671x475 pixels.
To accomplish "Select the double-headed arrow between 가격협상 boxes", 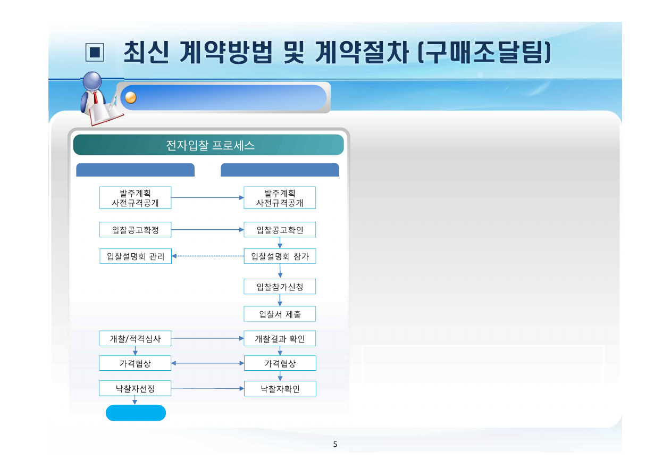I will click(x=207, y=363).
